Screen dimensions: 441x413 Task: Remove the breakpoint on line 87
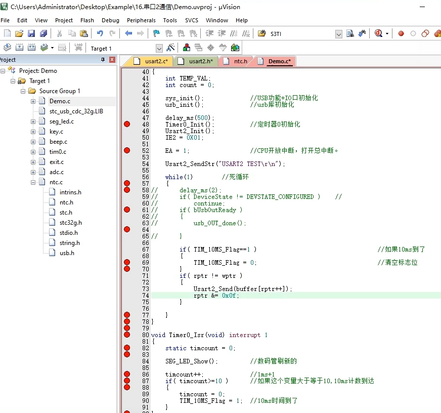click(127, 381)
